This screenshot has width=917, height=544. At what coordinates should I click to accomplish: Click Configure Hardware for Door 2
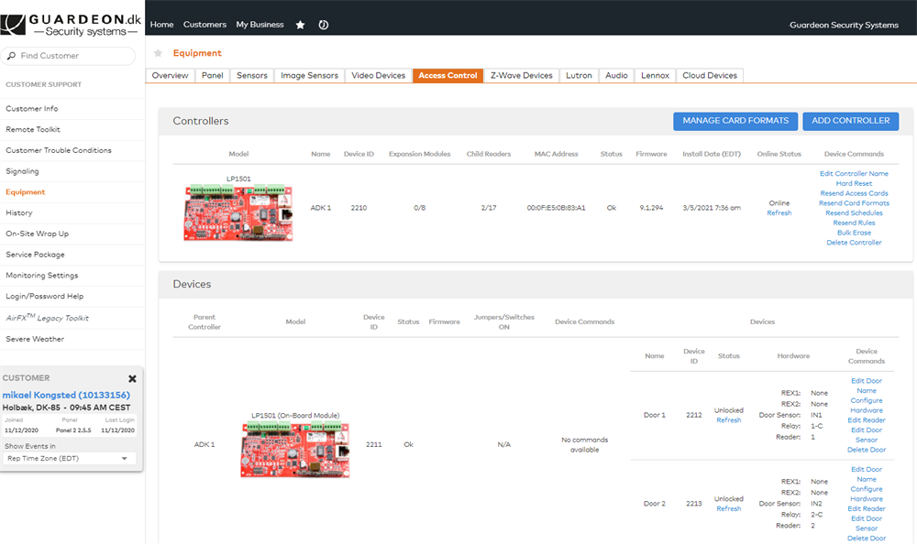(867, 495)
